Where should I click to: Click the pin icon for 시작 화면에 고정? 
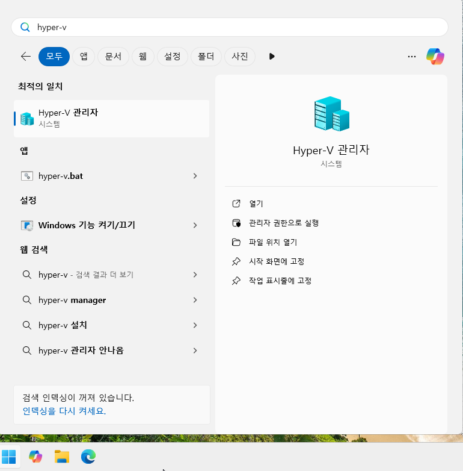pyautogui.click(x=236, y=261)
